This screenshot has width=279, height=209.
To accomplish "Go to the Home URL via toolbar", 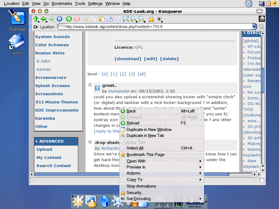I will 59,19.
